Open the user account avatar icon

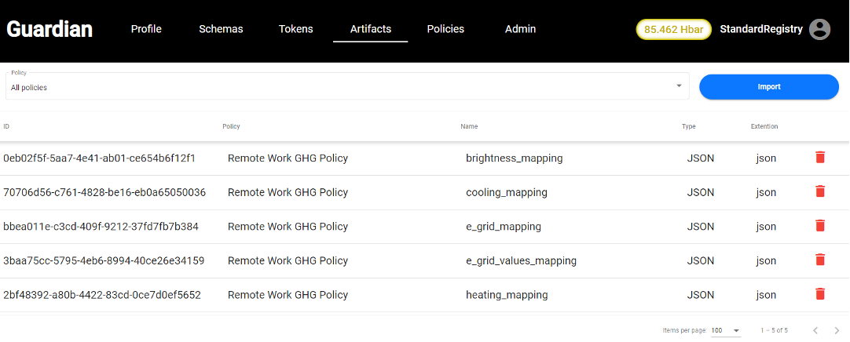[x=819, y=30]
